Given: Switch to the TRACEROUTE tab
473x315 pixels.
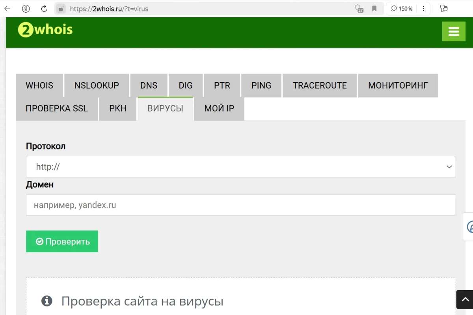Looking at the screenshot, I should (x=320, y=85).
